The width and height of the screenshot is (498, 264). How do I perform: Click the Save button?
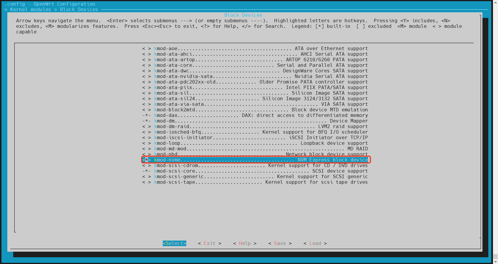(x=280, y=243)
